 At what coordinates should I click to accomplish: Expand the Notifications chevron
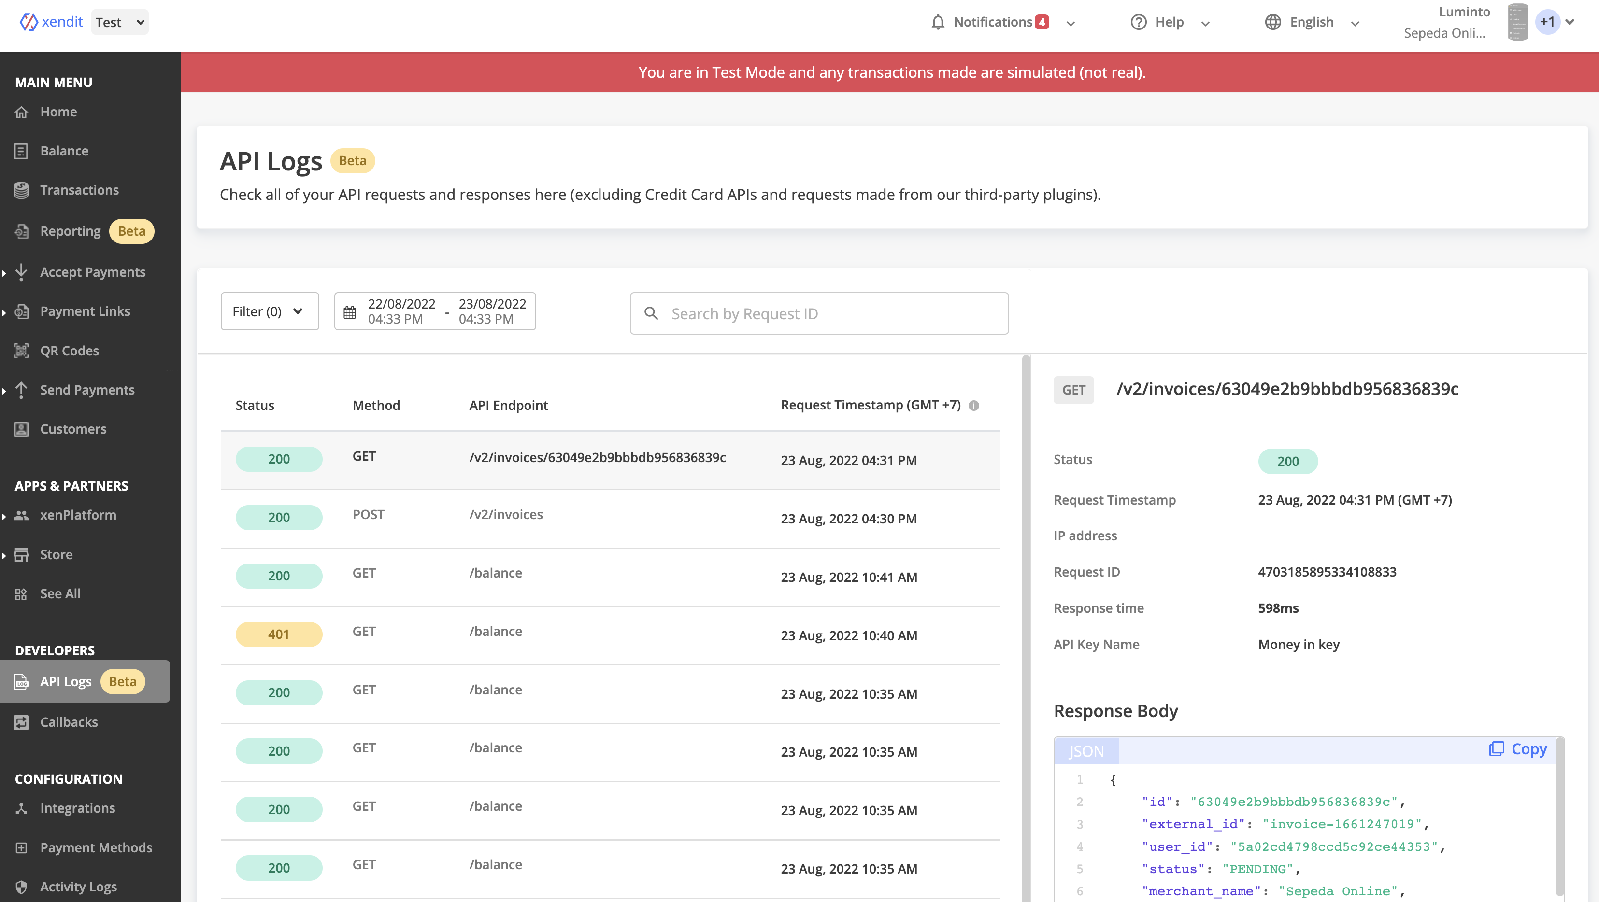point(1070,24)
